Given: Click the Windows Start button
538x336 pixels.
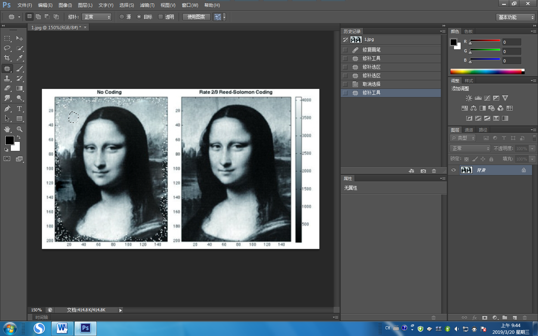Looking at the screenshot, I should click(x=10, y=329).
